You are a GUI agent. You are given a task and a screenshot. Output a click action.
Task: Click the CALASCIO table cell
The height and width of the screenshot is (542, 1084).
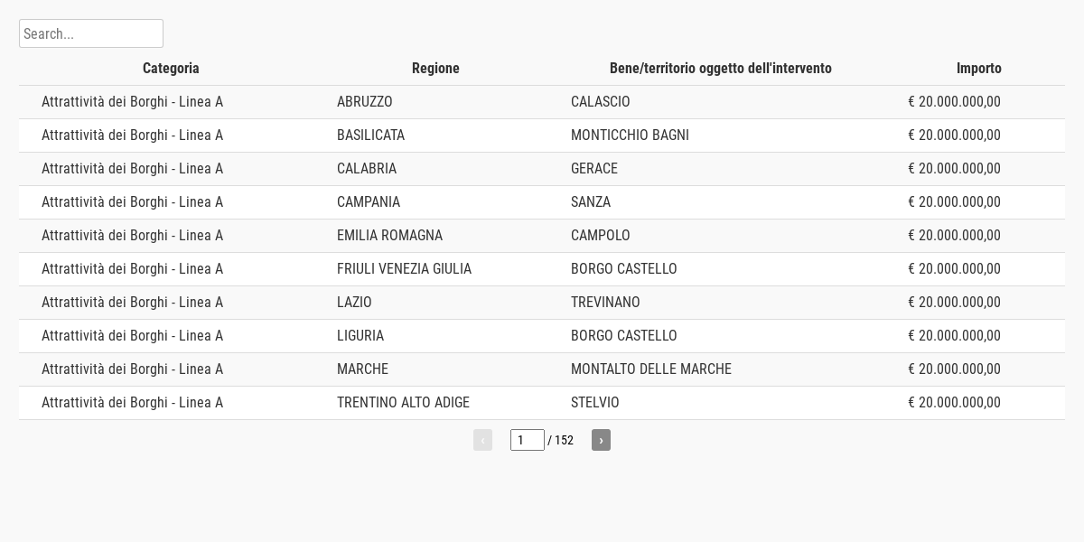(x=601, y=102)
